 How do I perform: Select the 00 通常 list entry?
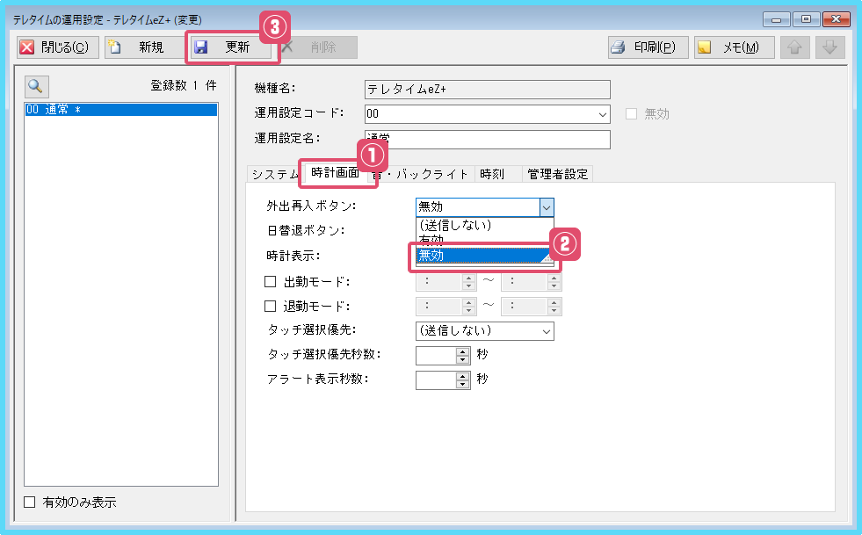pyautogui.click(x=121, y=110)
